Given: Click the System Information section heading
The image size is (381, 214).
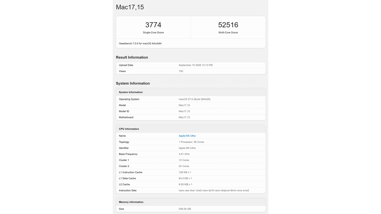Looking at the screenshot, I should 133,83.
